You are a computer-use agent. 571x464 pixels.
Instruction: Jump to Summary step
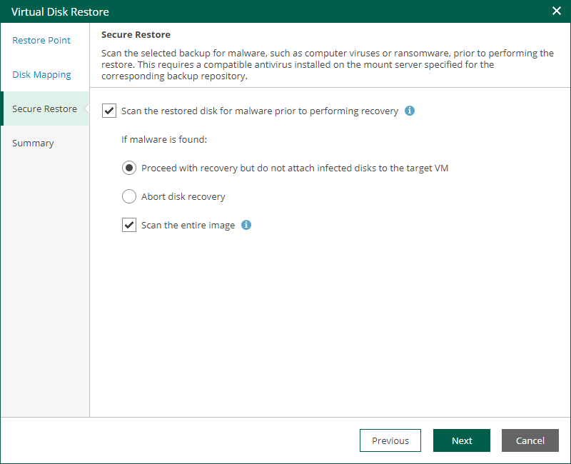point(33,143)
